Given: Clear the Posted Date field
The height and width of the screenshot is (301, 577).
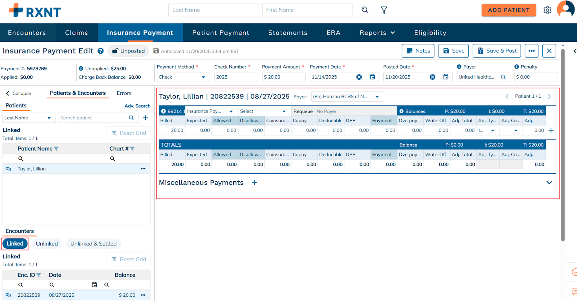Looking at the screenshot, I should click(432, 77).
